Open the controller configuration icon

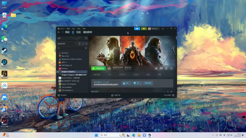tap(161, 68)
